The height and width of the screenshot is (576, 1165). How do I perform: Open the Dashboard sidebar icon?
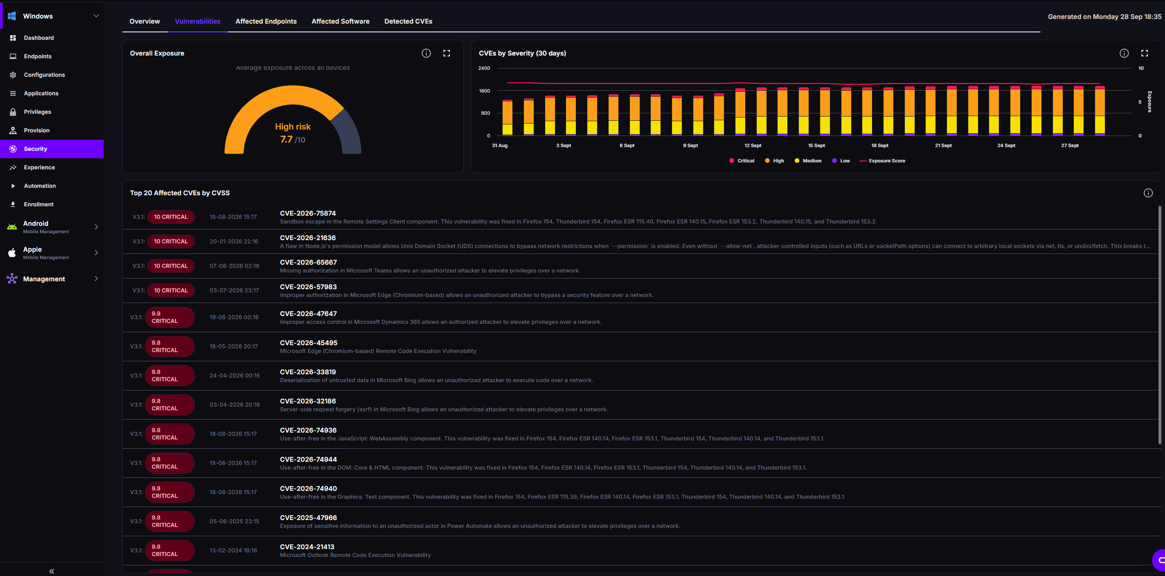pos(13,38)
